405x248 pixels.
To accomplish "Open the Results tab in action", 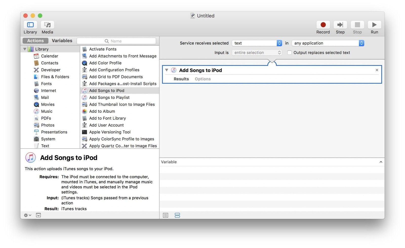I will [181, 79].
